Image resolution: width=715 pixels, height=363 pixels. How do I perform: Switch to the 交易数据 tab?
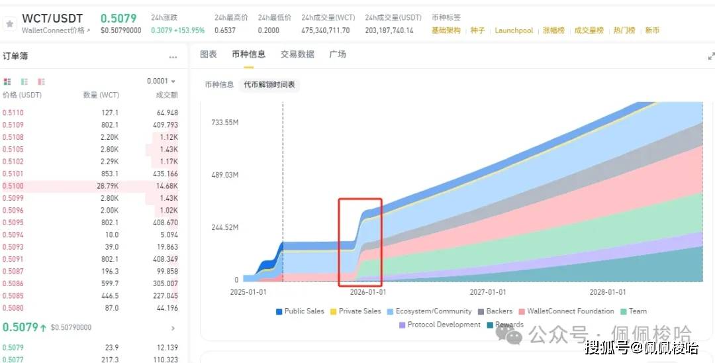[297, 54]
